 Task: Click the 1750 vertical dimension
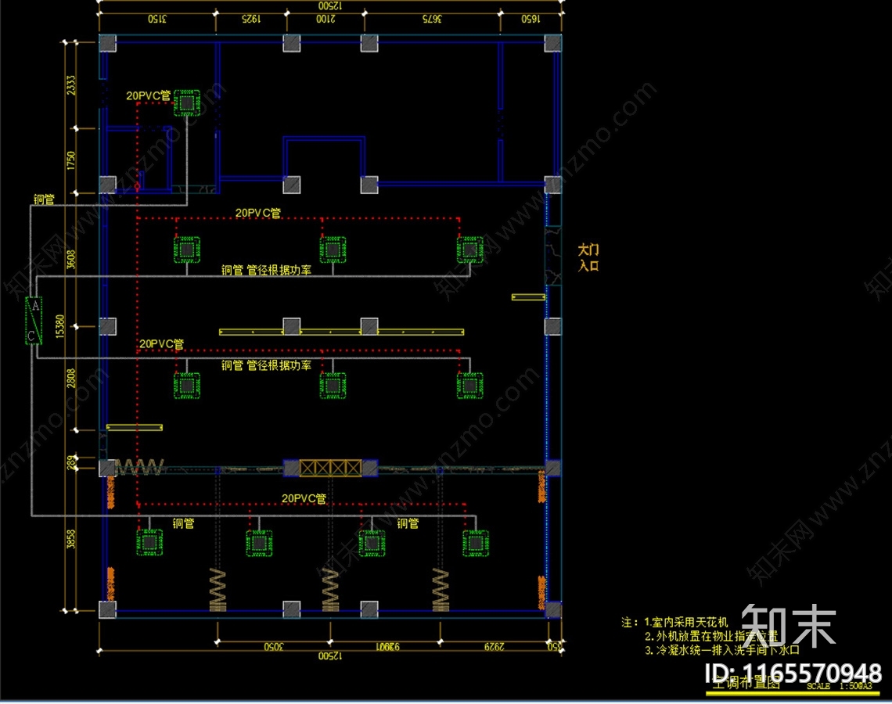[x=70, y=160]
